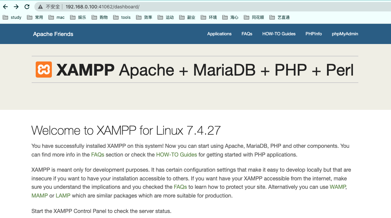Click the HOW-TO Guides link in paragraph
Viewport: 391px width, 218px height.
point(176,155)
